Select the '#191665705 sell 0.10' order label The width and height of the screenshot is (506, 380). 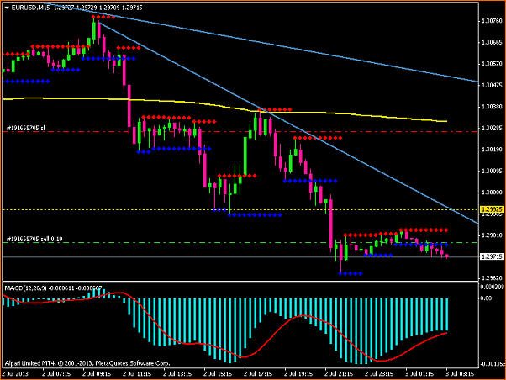[x=34, y=239]
